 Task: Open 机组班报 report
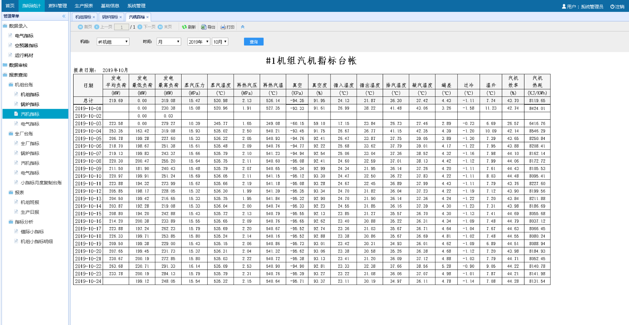click(30, 202)
